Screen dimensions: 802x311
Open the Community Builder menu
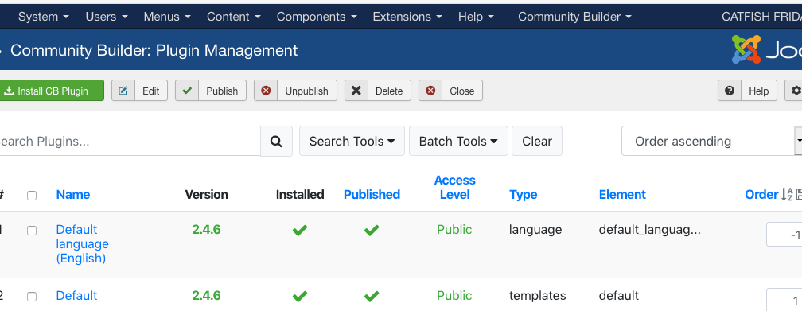[574, 17]
